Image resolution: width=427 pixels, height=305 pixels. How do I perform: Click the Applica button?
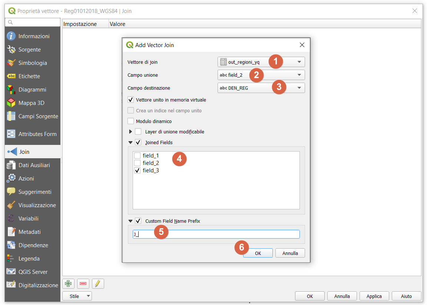[x=374, y=296]
